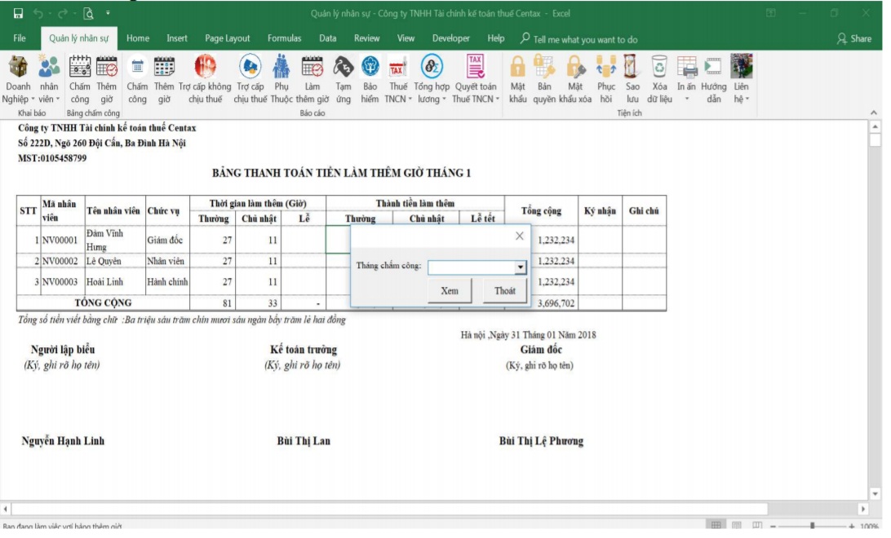Image resolution: width=891 pixels, height=538 pixels.
Task: Click the Bản quyền license icon
Action: pyautogui.click(x=544, y=67)
